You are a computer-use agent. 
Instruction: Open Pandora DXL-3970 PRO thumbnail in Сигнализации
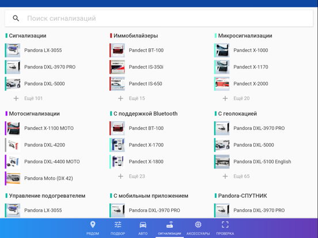(x=13, y=67)
